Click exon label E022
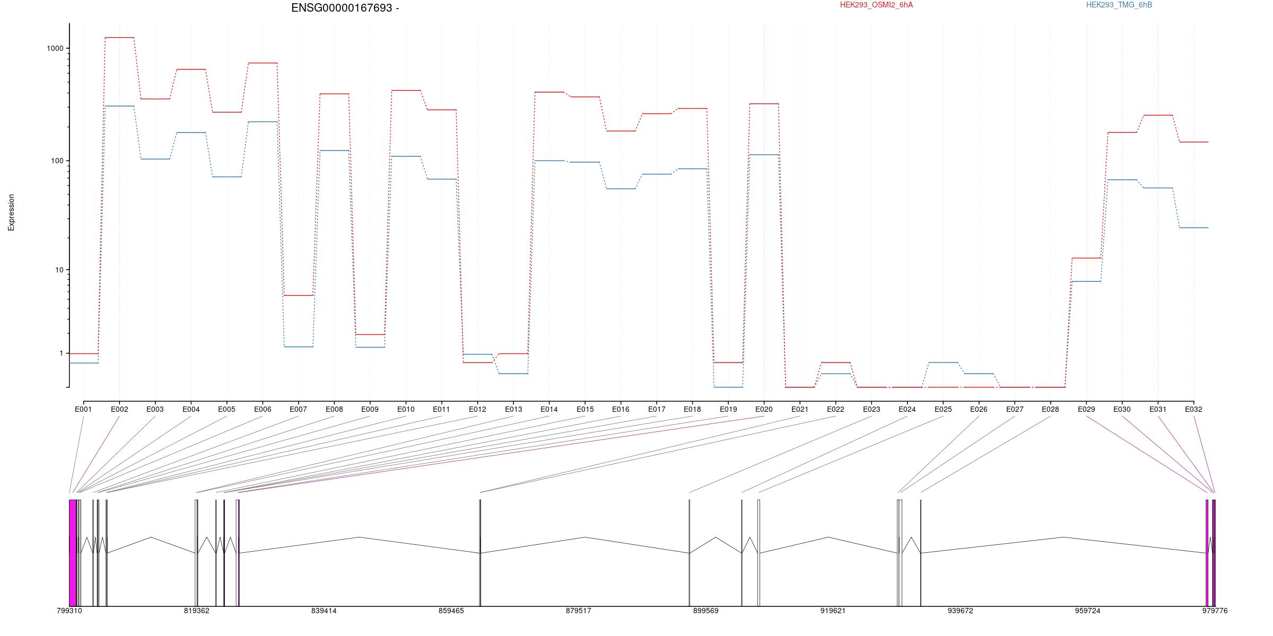This screenshot has height=636, width=1273. pyautogui.click(x=835, y=409)
